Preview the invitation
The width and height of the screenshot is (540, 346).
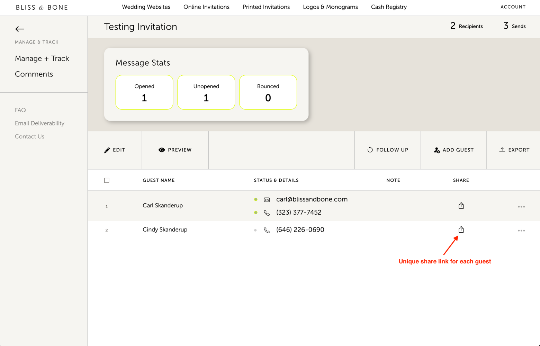pyautogui.click(x=175, y=150)
